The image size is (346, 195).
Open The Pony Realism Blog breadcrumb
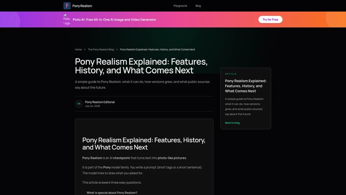click(101, 49)
